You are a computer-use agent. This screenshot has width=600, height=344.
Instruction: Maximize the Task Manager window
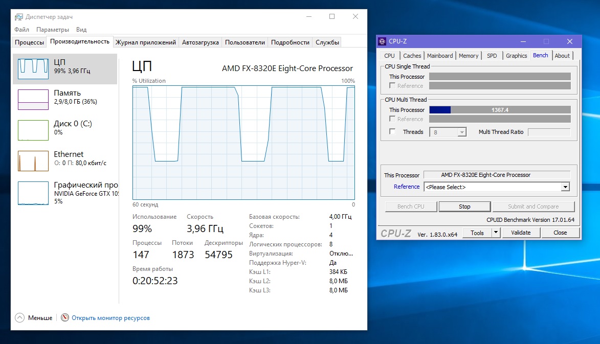pyautogui.click(x=332, y=16)
